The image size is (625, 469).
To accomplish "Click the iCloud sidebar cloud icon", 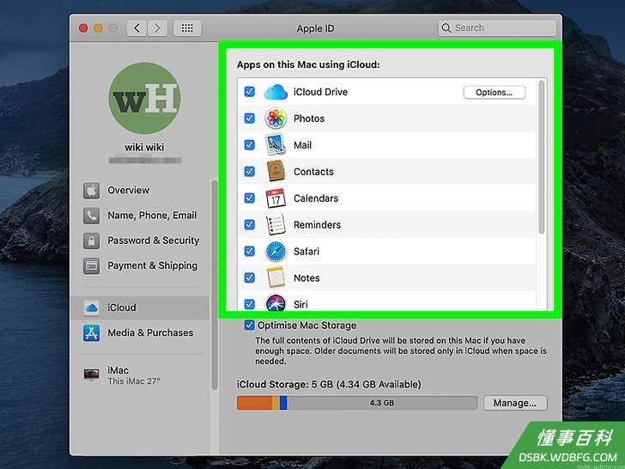I will click(x=91, y=308).
